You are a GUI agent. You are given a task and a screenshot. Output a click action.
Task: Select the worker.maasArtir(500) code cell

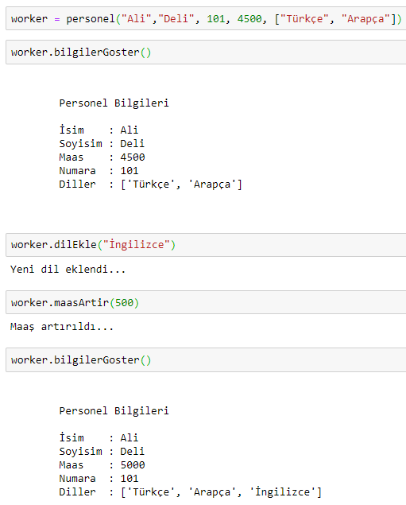[206, 302]
